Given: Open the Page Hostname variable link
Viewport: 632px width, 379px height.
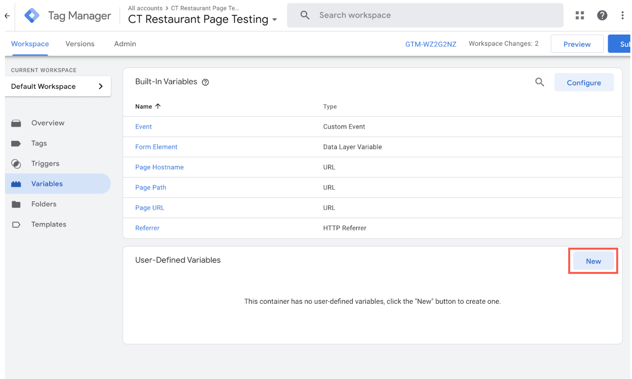Looking at the screenshot, I should pos(159,167).
